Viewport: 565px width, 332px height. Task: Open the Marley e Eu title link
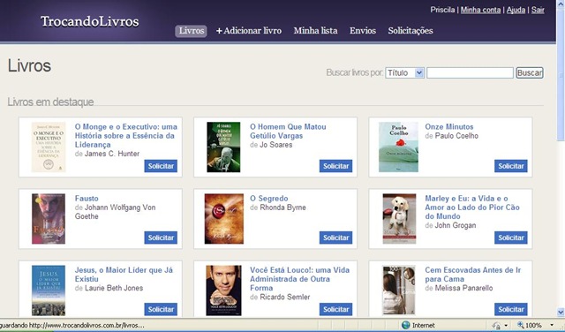click(x=472, y=207)
